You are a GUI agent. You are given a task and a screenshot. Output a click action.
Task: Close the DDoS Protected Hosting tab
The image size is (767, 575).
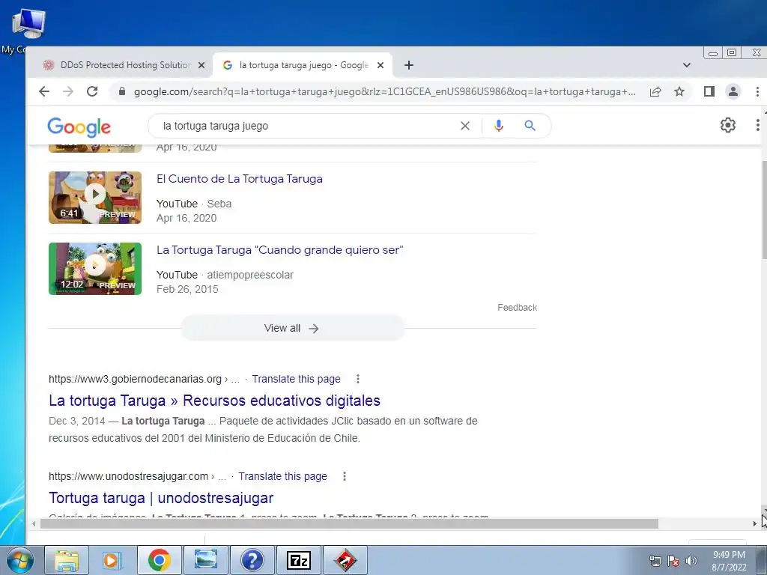(201, 65)
